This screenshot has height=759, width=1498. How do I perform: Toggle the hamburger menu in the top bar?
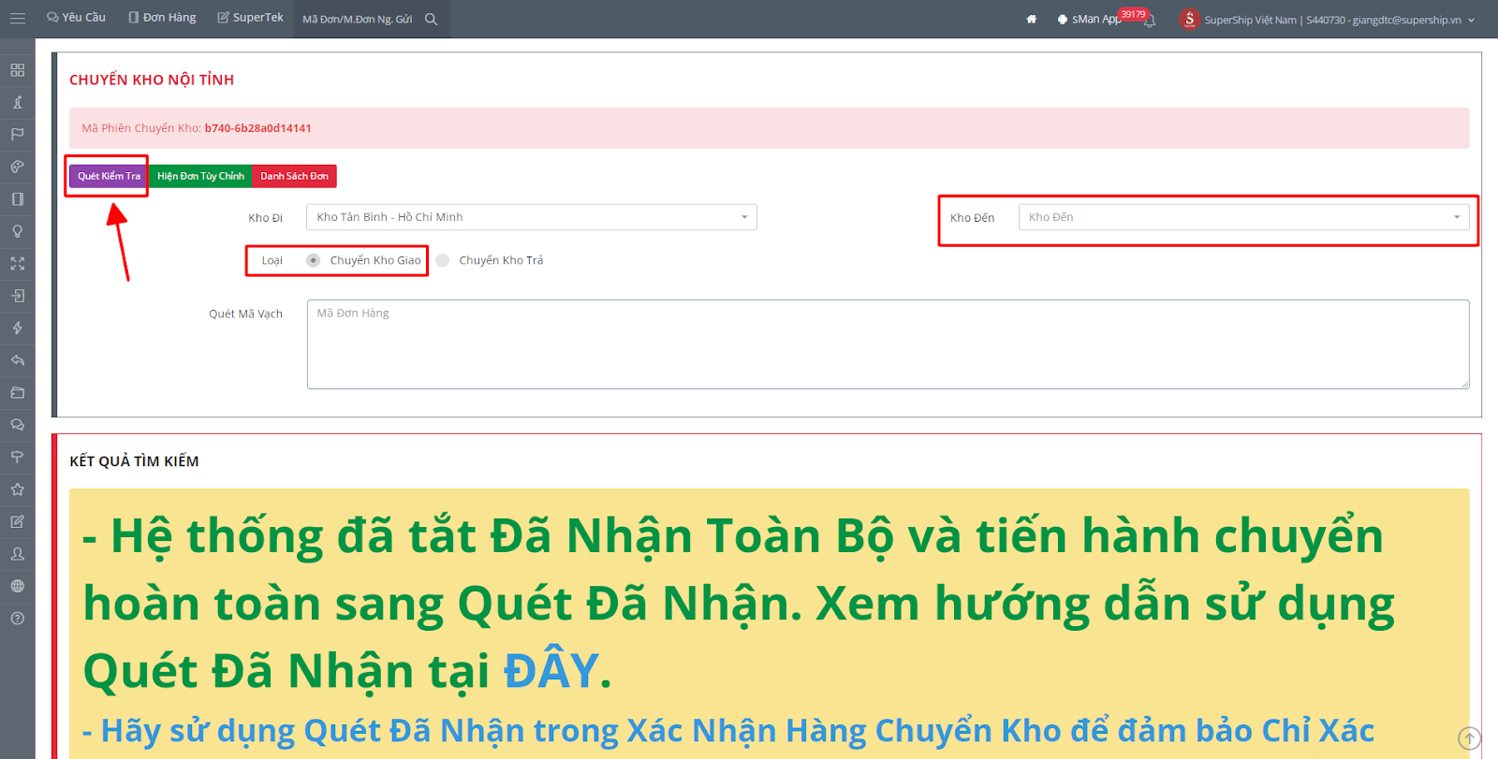(x=17, y=19)
